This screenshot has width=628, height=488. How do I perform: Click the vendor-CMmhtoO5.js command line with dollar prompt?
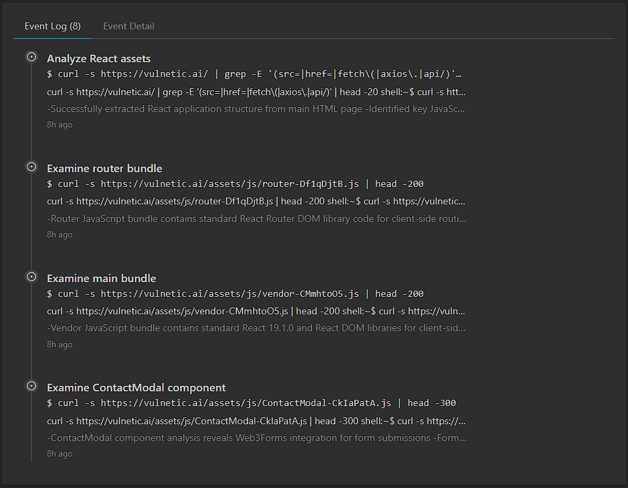(235, 294)
